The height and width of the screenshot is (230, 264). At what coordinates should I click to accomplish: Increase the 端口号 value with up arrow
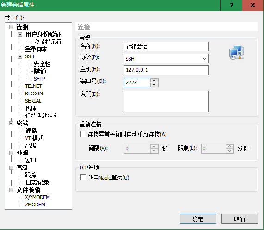click(x=154, y=80)
